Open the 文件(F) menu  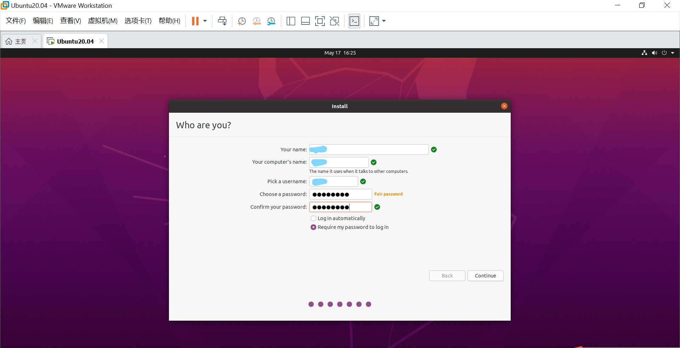click(x=16, y=21)
